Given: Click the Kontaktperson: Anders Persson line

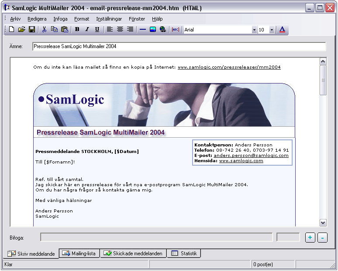Looking at the screenshot, I should click(x=233, y=145).
